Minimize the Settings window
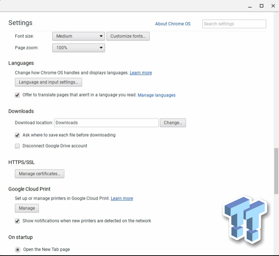The width and height of the screenshot is (279, 256). coord(250,6)
